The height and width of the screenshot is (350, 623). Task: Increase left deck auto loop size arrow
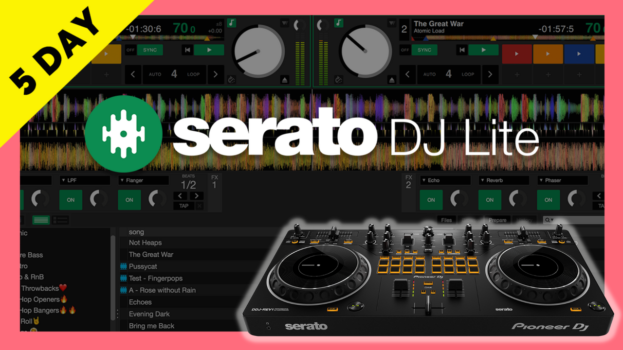click(x=216, y=74)
